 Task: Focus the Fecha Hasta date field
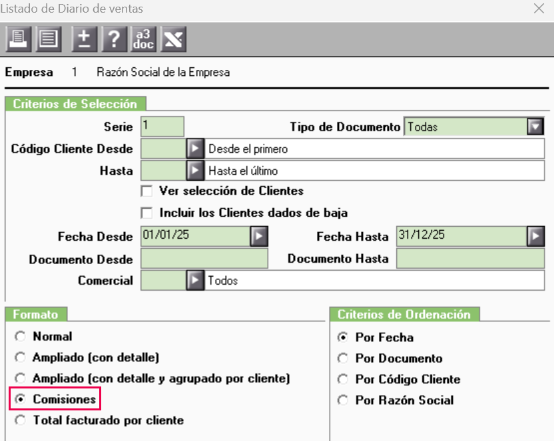462,236
